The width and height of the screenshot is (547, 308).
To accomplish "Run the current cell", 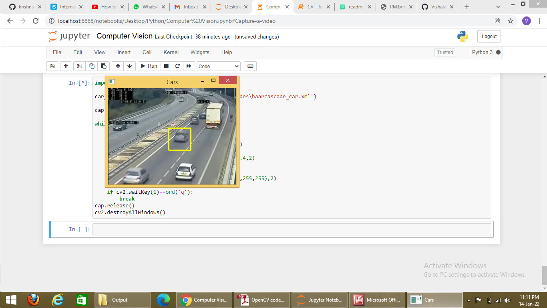I will (x=149, y=66).
